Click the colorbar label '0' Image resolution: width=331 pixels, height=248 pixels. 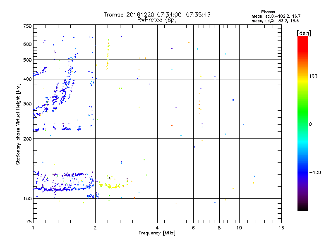[x=310, y=124]
